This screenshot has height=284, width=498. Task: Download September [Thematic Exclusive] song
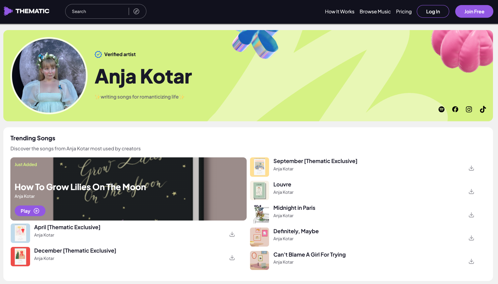(x=471, y=168)
